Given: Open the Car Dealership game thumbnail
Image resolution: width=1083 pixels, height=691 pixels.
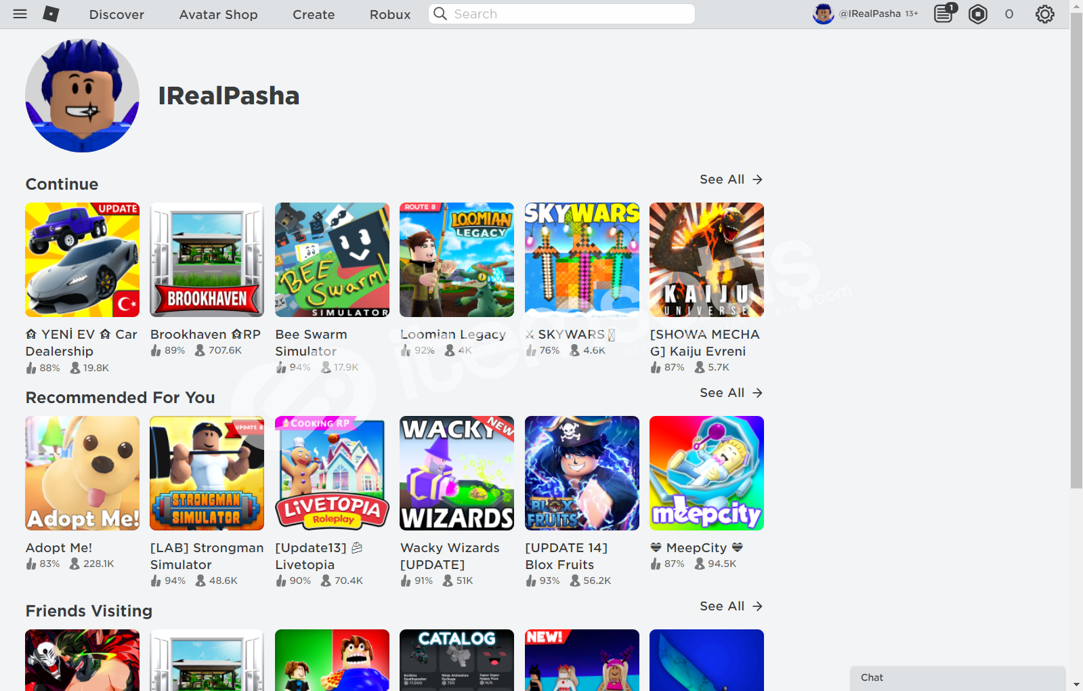Looking at the screenshot, I should click(83, 259).
